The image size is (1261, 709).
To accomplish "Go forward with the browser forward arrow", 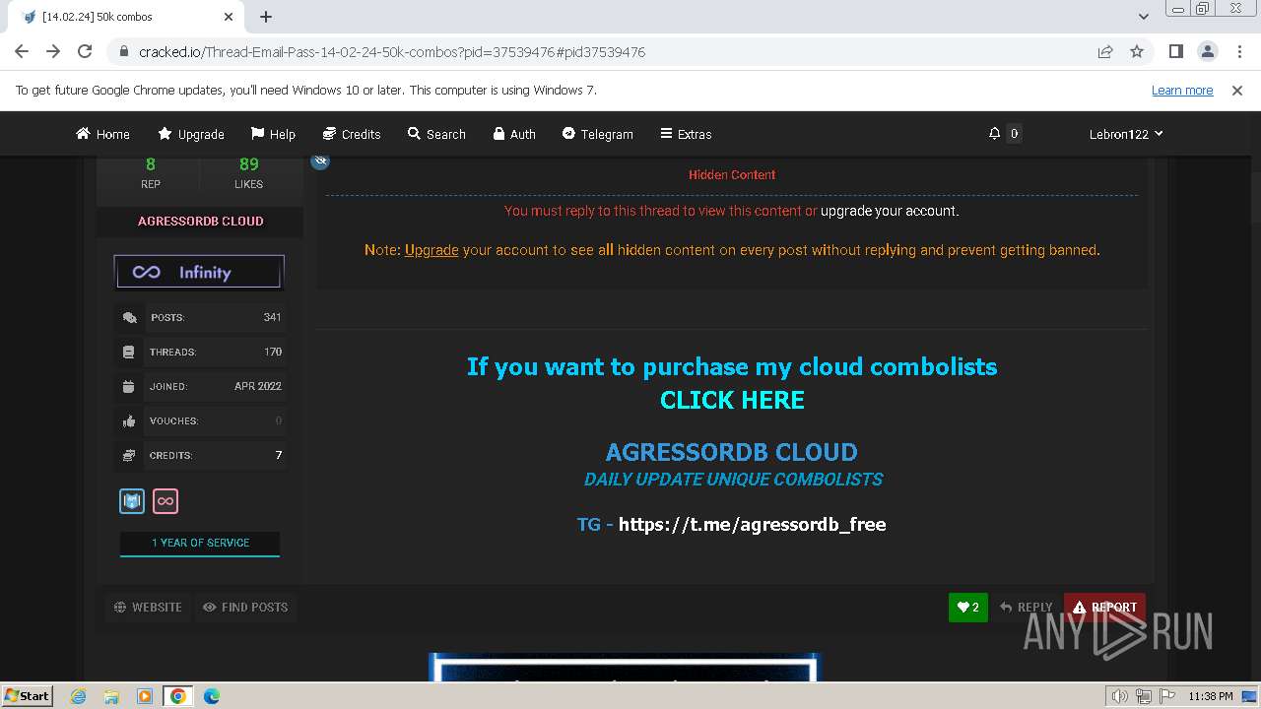I will click(x=53, y=51).
